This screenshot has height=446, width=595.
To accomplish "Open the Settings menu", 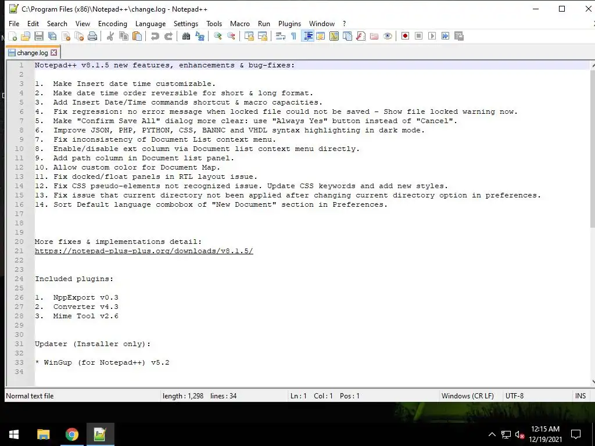I will tap(185, 23).
